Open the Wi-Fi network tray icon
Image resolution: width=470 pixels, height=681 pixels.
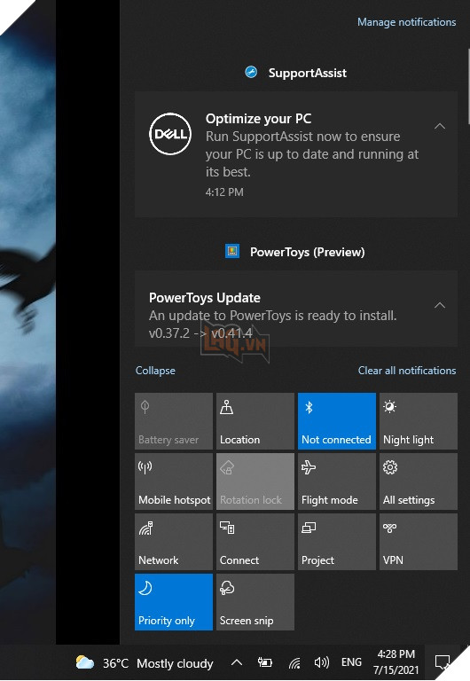click(x=294, y=662)
